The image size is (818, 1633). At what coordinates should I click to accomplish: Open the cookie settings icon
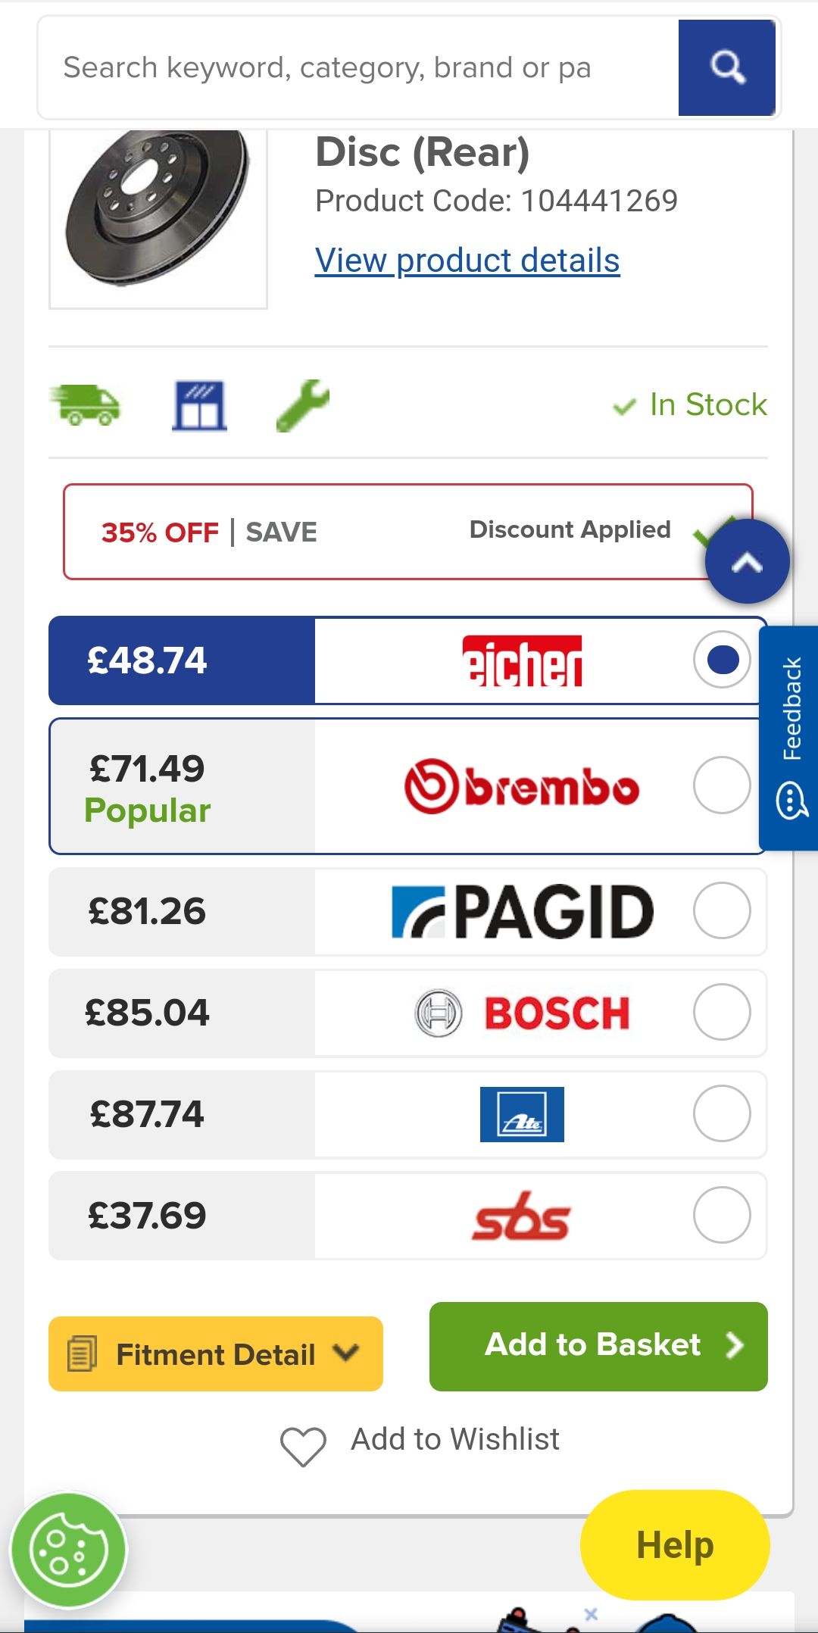(x=68, y=1550)
